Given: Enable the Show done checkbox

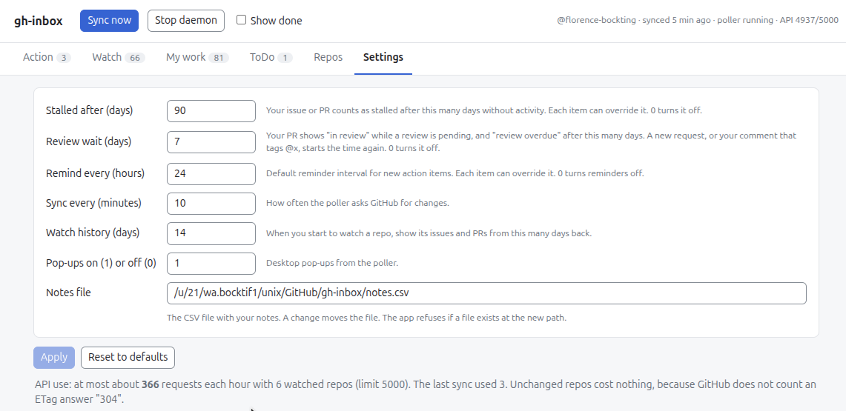Looking at the screenshot, I should (x=241, y=20).
